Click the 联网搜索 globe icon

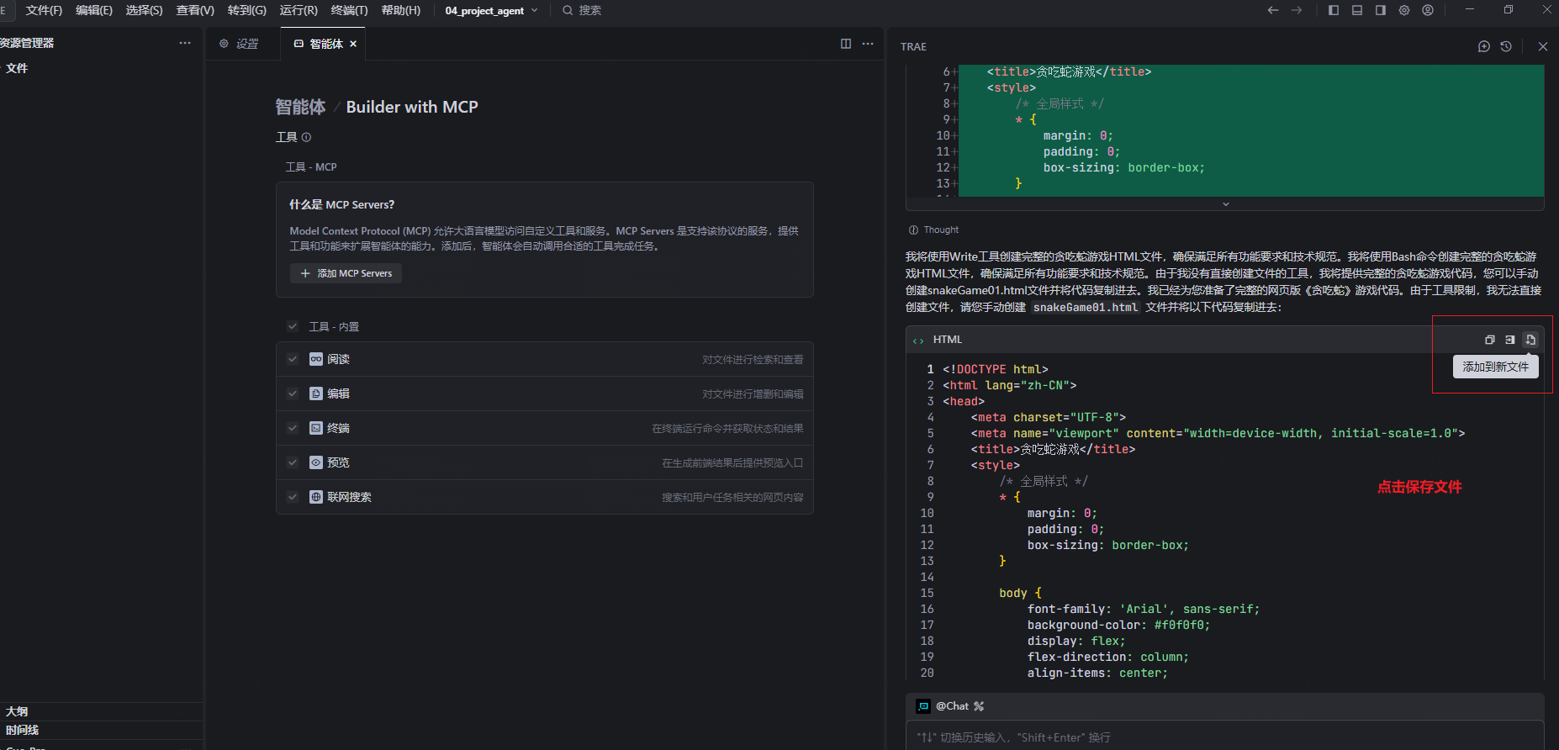point(316,497)
